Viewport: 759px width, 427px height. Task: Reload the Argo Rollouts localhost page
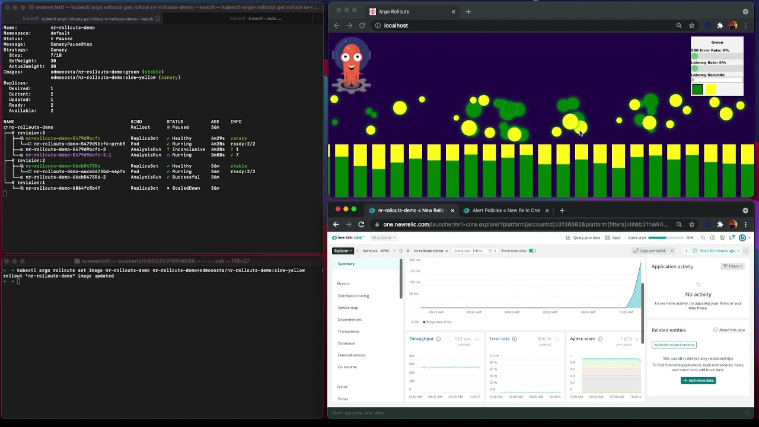[362, 26]
